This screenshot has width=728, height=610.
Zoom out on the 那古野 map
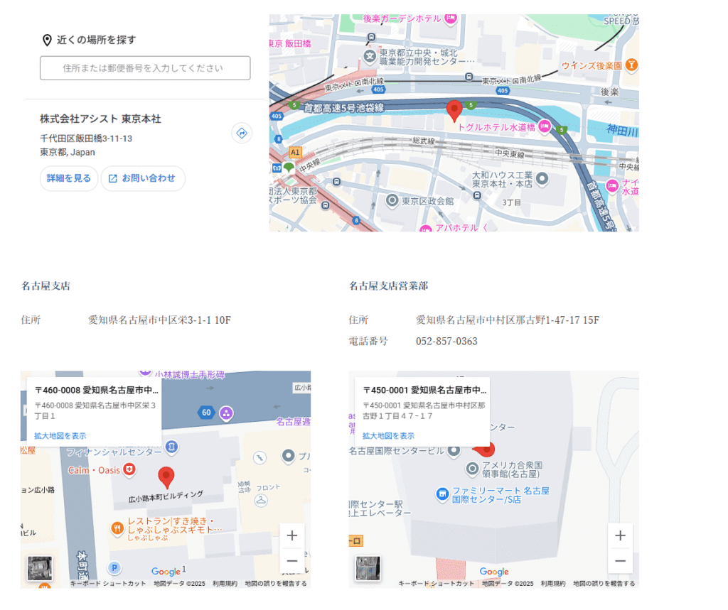point(620,561)
